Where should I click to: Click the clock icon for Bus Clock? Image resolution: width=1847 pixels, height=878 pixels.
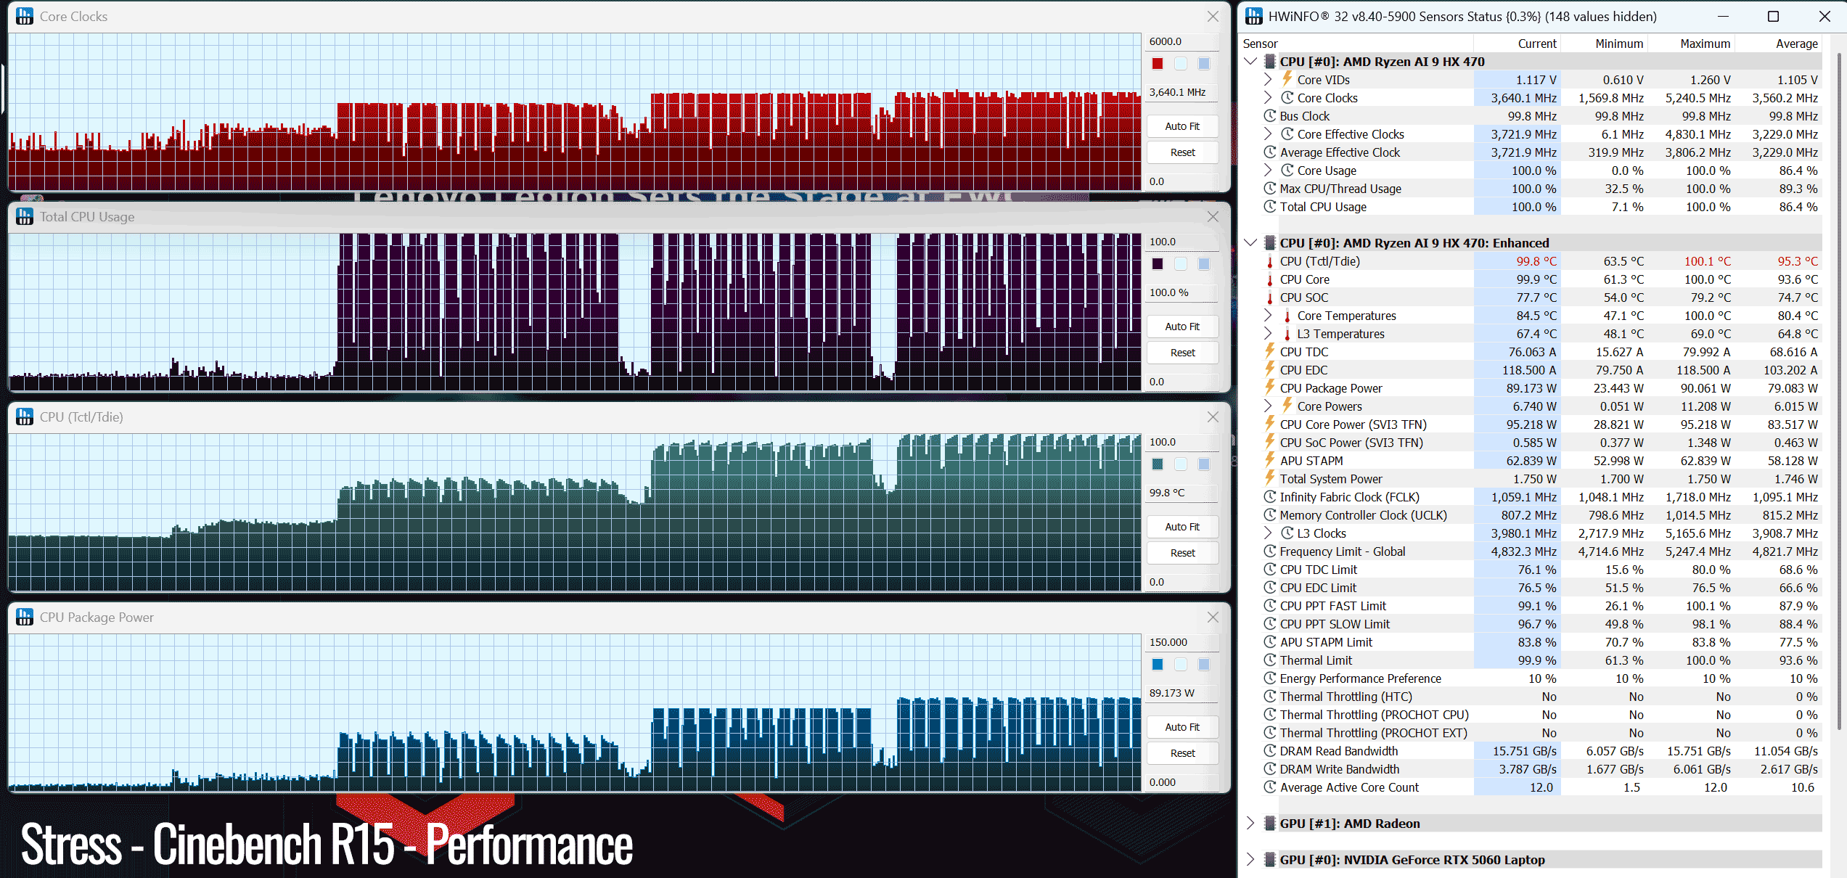coord(1270,116)
